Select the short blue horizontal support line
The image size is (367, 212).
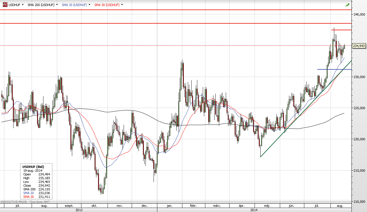[334, 69]
